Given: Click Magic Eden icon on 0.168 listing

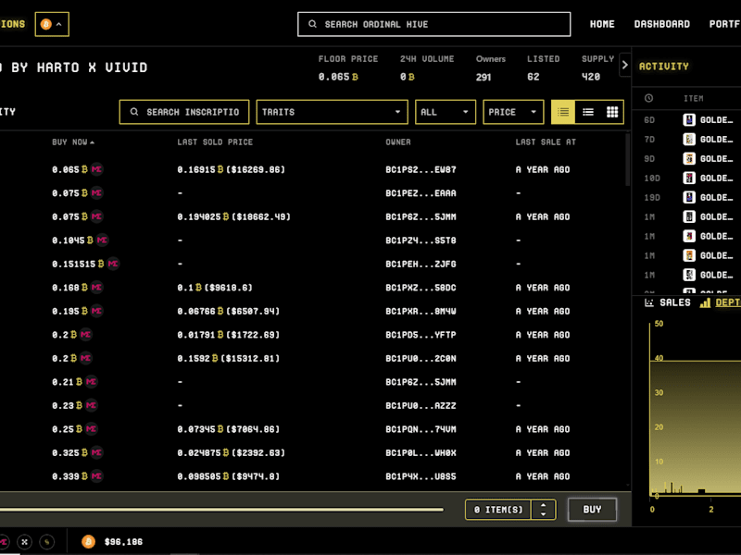Looking at the screenshot, I should (x=97, y=288).
